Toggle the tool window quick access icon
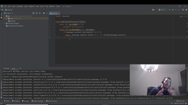Viewport: 188px width, 105px height. click(x=1, y=104)
